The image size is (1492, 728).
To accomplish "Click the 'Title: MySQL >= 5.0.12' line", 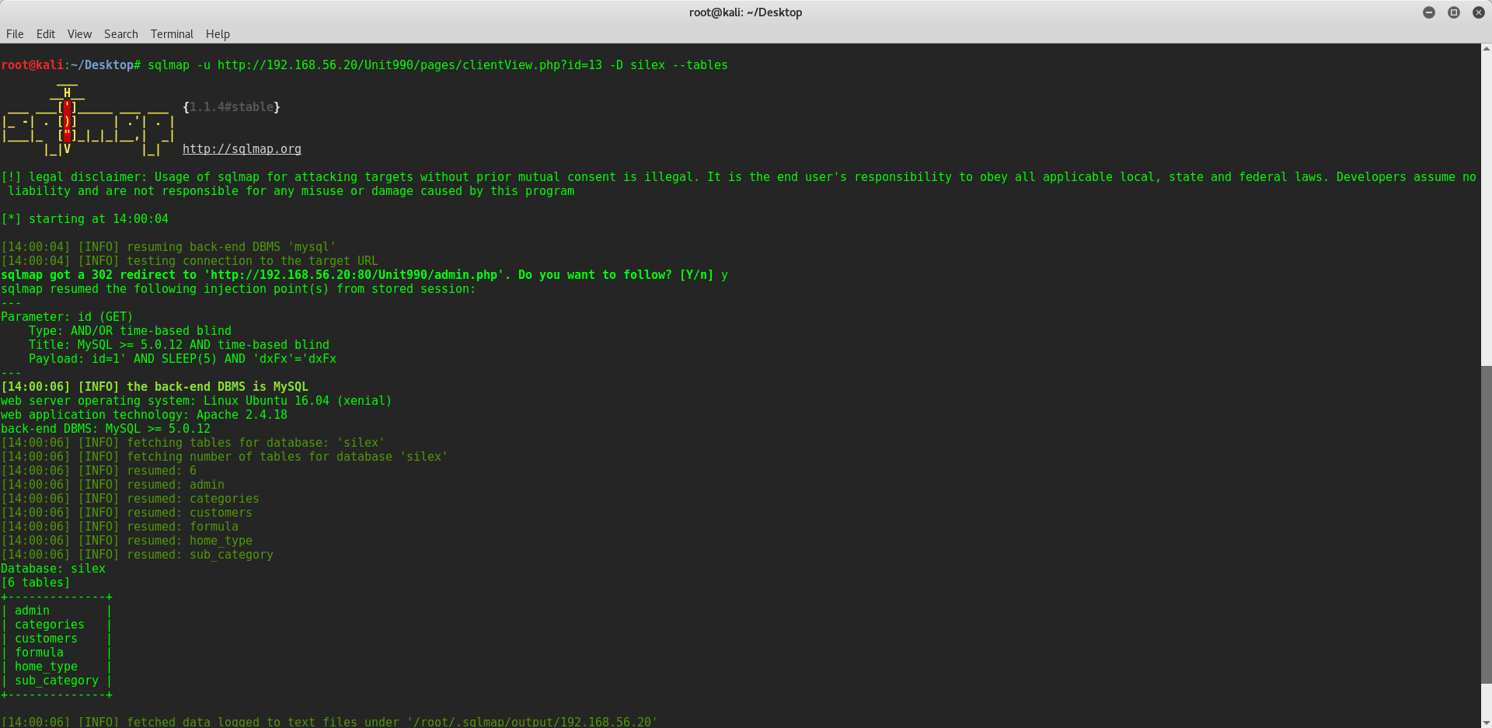I will (179, 345).
